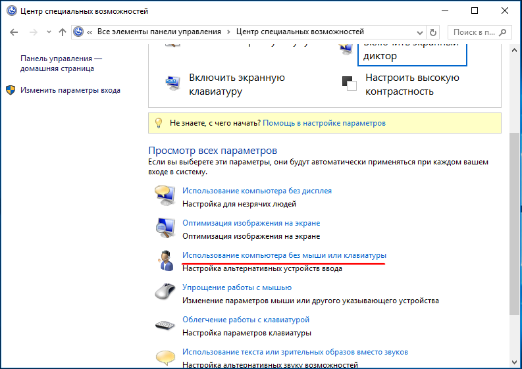This screenshot has height=369, width=522.
Task: Click the shield icon beside 'Изменить параметры входа'
Action: (11, 90)
